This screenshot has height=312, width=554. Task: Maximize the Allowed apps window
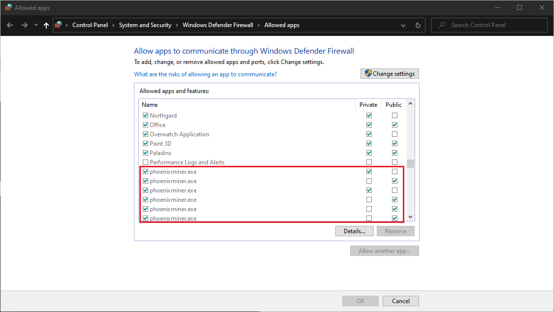(x=520, y=7)
